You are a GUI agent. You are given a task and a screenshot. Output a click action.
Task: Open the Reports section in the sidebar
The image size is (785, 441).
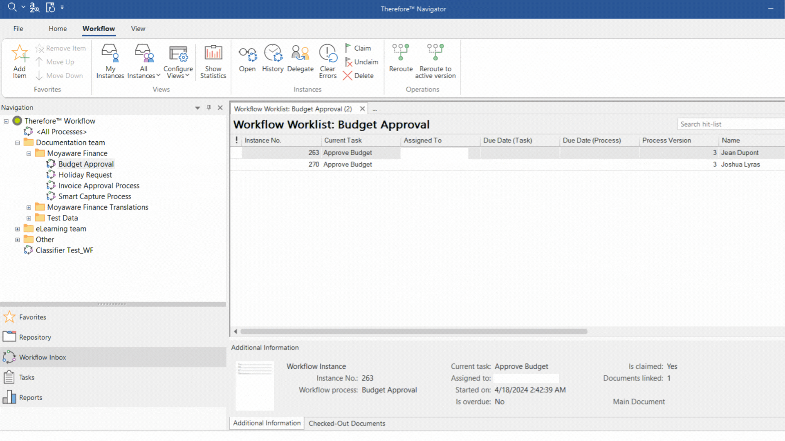click(x=9, y=397)
